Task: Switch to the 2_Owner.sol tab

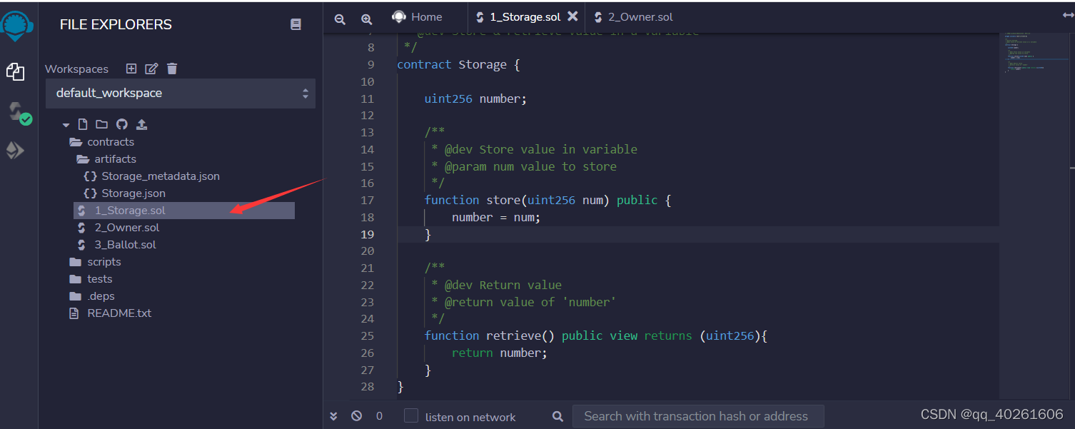Action: pos(633,17)
